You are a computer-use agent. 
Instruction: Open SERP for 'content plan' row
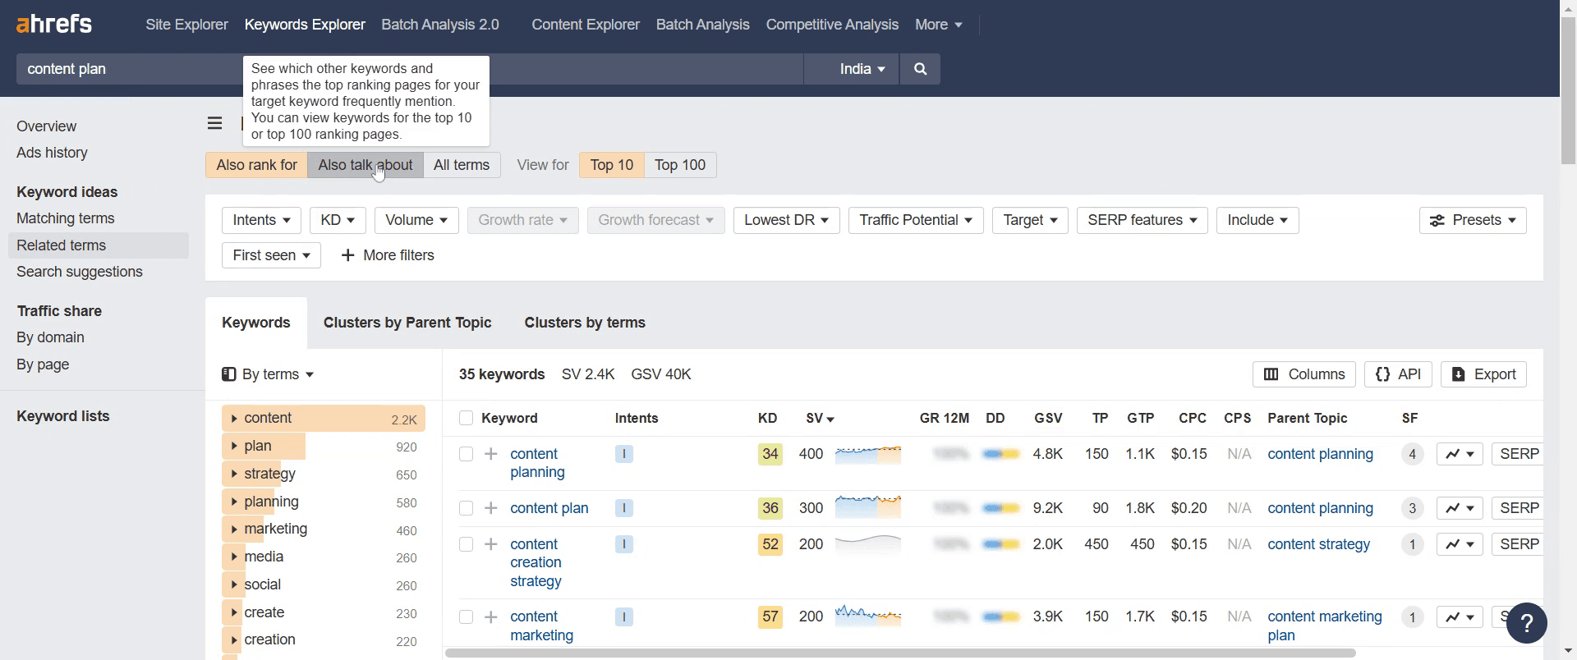pos(1517,508)
